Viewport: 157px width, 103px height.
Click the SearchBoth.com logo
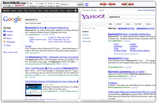[14, 4]
